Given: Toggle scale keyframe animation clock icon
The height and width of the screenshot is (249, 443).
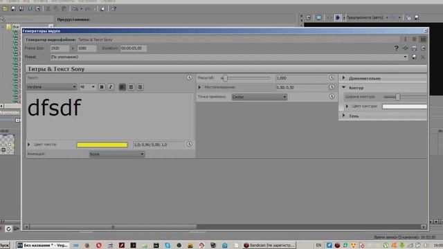Looking at the screenshot, I should coord(332,77).
